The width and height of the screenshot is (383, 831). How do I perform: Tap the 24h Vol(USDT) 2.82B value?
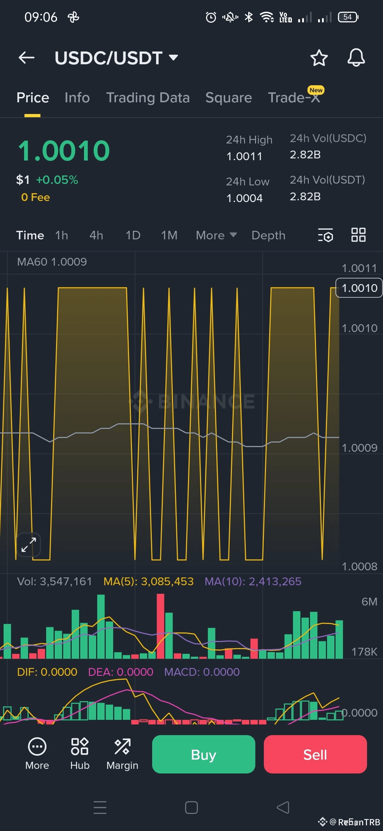305,196
